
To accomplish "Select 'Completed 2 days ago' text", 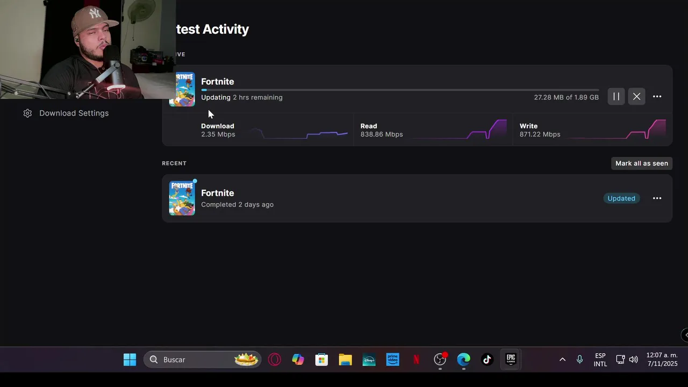I will pos(237,205).
